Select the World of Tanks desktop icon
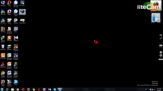163x91 pixels. (x=16, y=65)
